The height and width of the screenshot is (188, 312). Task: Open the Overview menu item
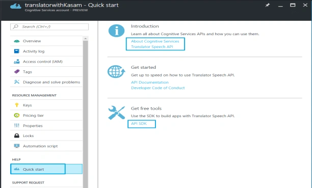(46, 41)
